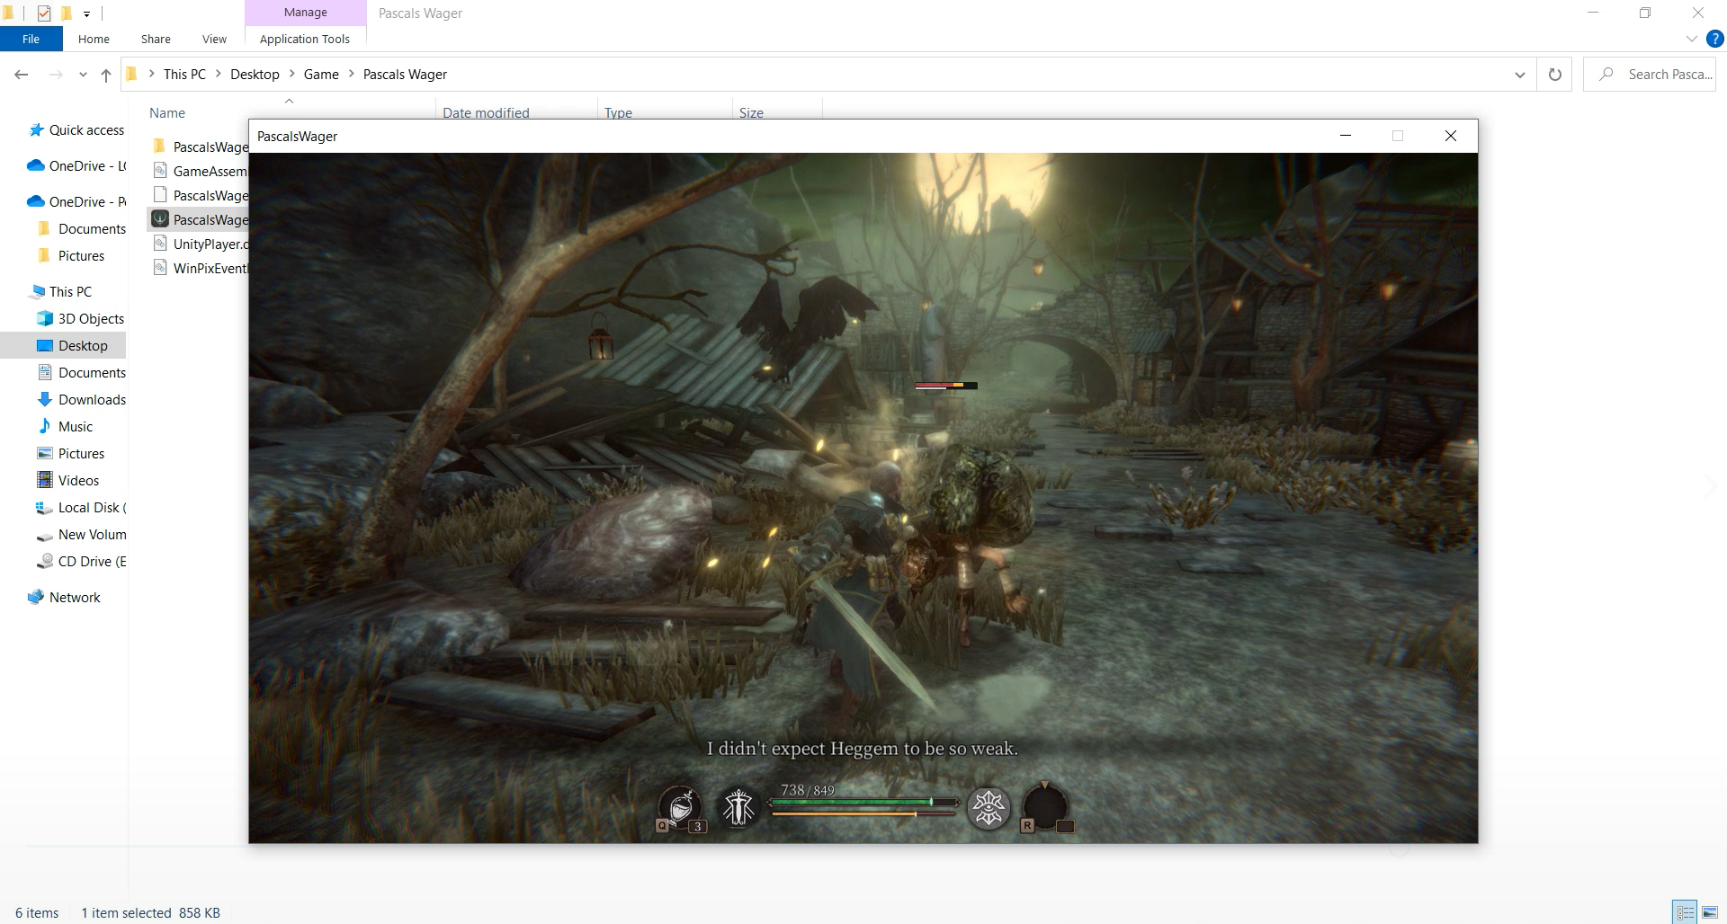1727x924 pixels.
Task: Click the green health bar
Action: (x=863, y=802)
